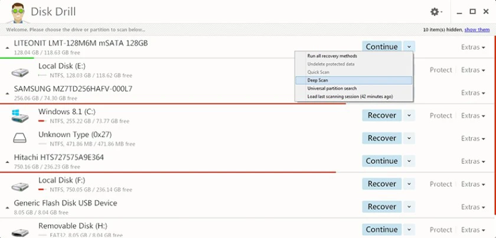496x238 pixels.
Task: Open scan options arrow for Generic Flash Disk
Action: pyautogui.click(x=409, y=207)
